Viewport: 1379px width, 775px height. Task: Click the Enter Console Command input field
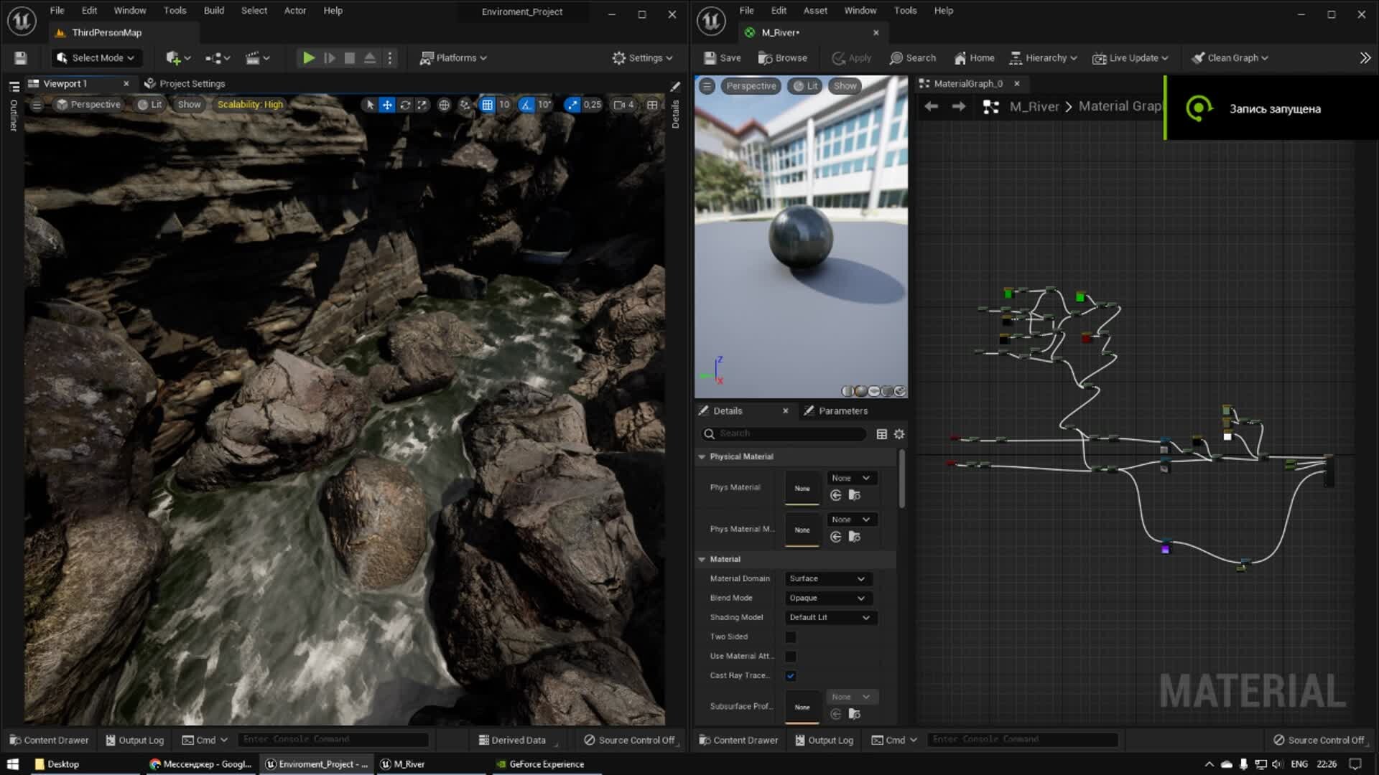[x=334, y=738]
